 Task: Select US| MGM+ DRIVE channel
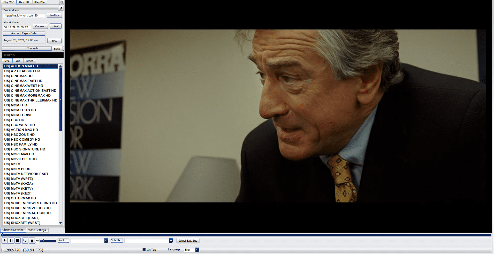(x=31, y=115)
